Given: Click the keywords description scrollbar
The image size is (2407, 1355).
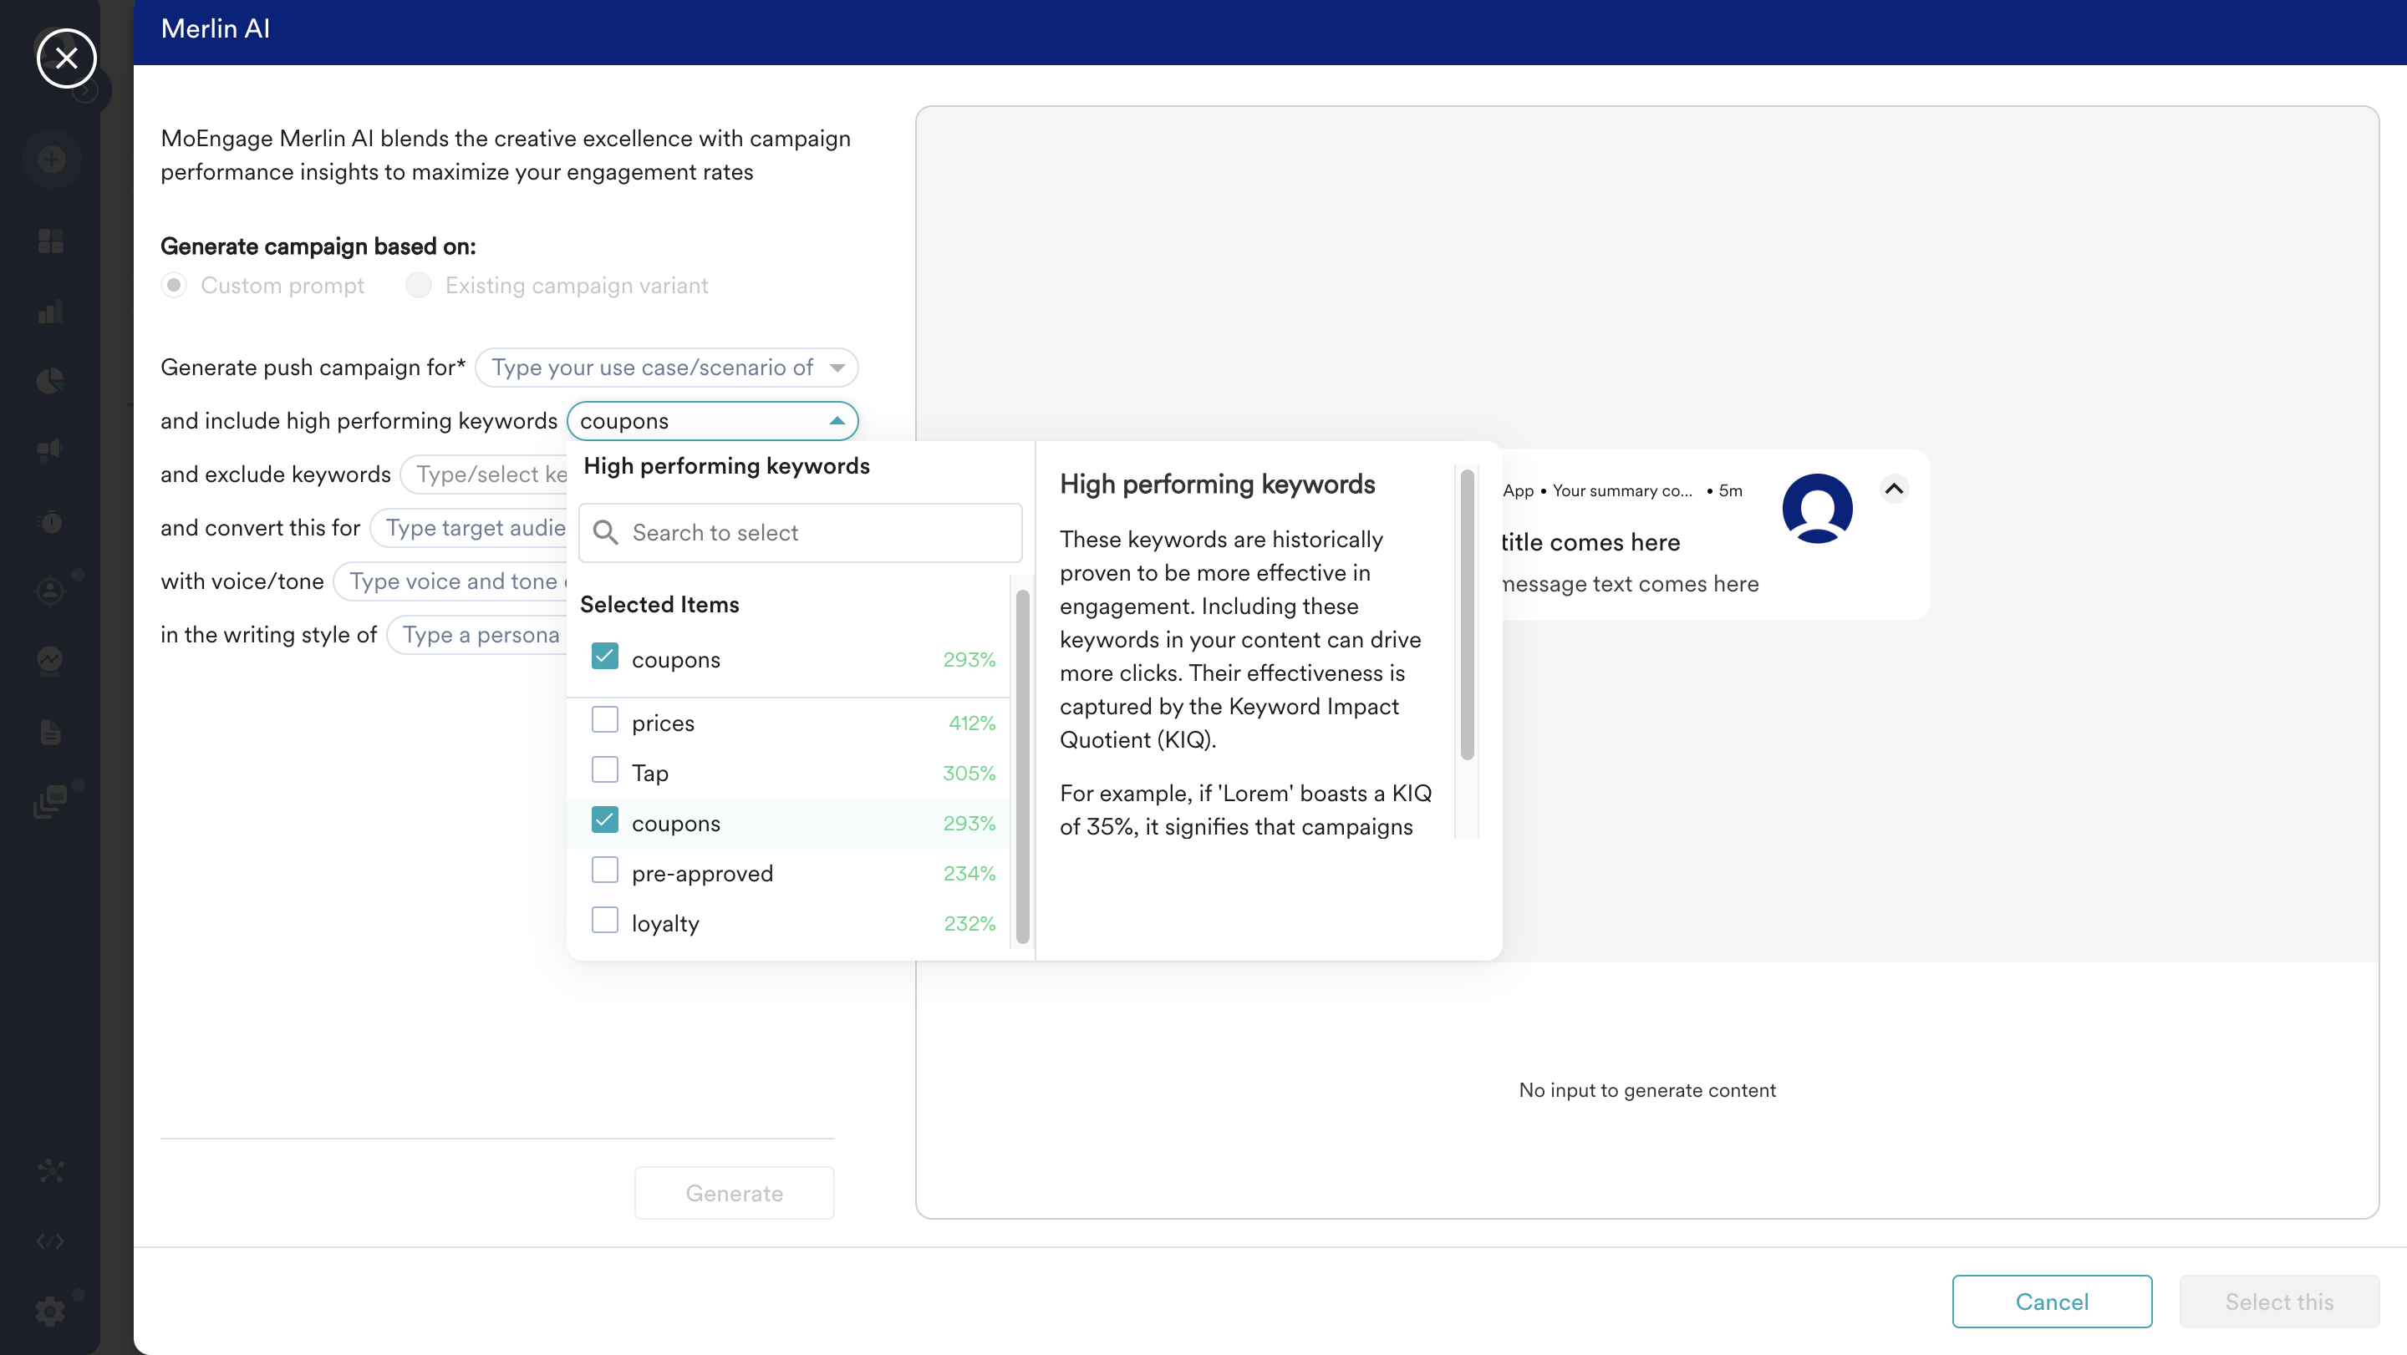Looking at the screenshot, I should (1468, 615).
